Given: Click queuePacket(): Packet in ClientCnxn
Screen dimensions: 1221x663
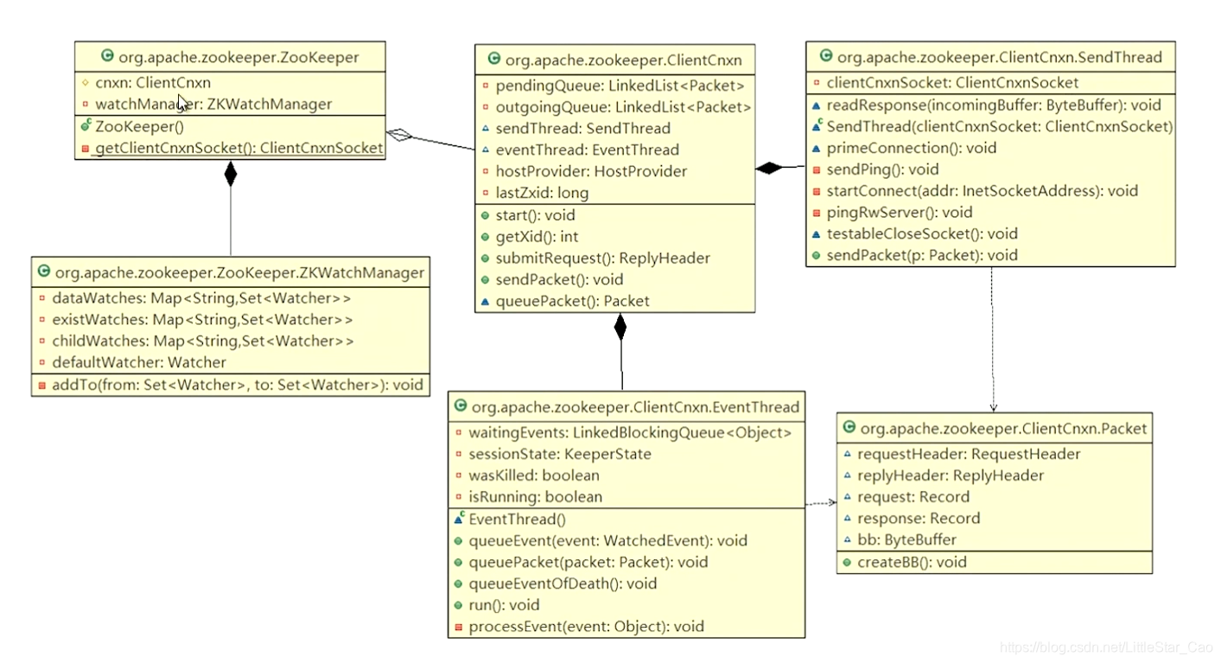Looking at the screenshot, I should tap(572, 301).
